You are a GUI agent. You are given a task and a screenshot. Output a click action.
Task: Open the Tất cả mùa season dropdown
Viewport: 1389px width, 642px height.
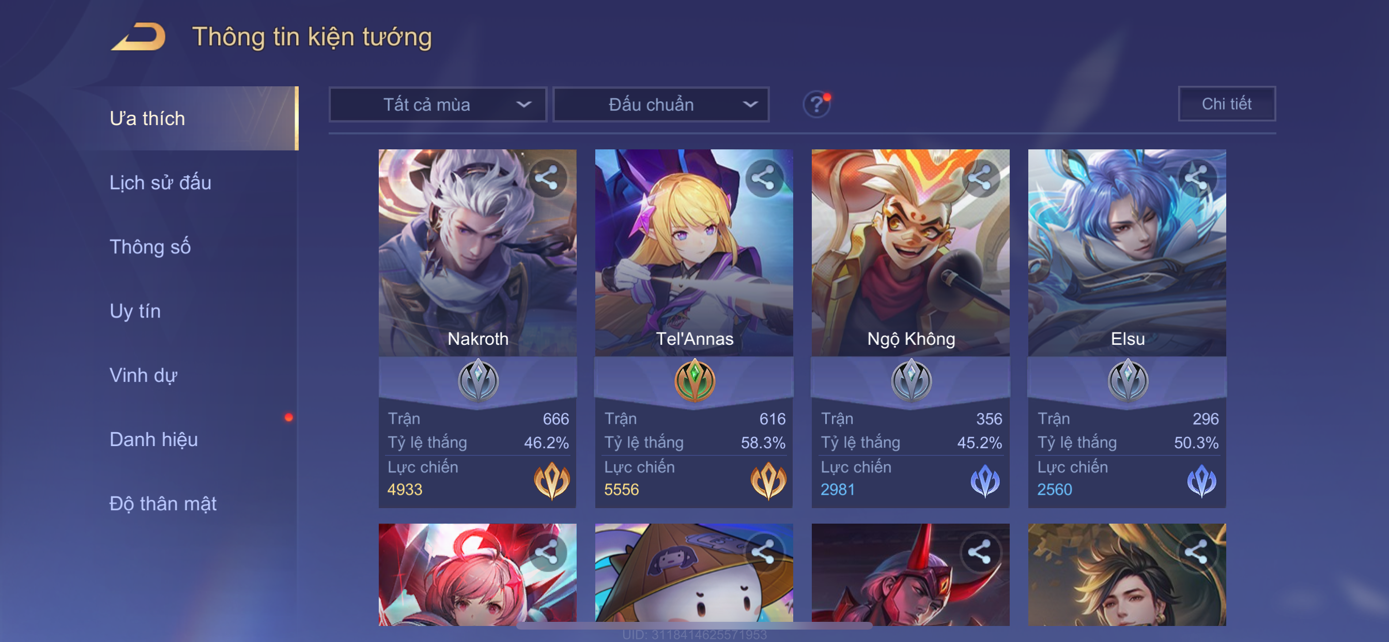click(x=438, y=104)
